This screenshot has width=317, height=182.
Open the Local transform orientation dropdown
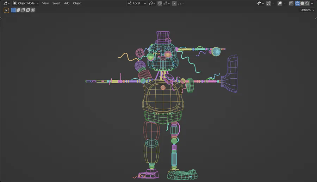pyautogui.click(x=137, y=3)
